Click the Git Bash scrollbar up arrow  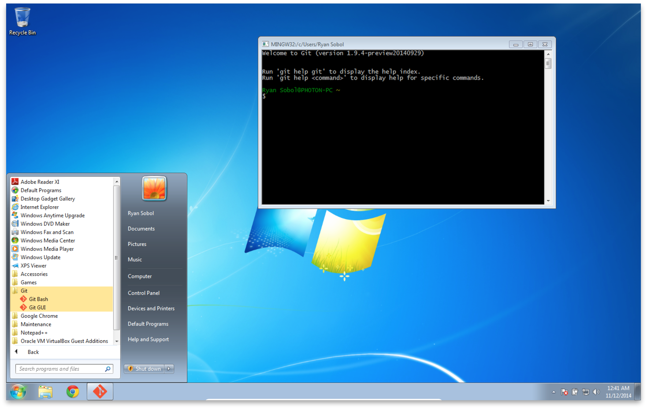click(548, 54)
